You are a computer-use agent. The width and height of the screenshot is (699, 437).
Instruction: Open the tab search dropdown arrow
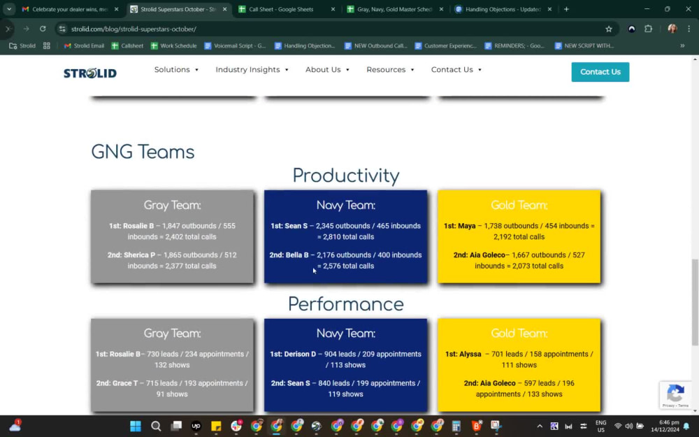[x=9, y=9]
